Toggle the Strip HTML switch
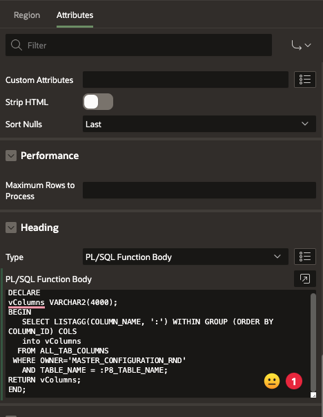 pyautogui.click(x=98, y=102)
